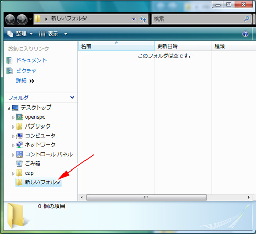
Task: Open the ドキュメント favorite link
Action: tap(31, 60)
